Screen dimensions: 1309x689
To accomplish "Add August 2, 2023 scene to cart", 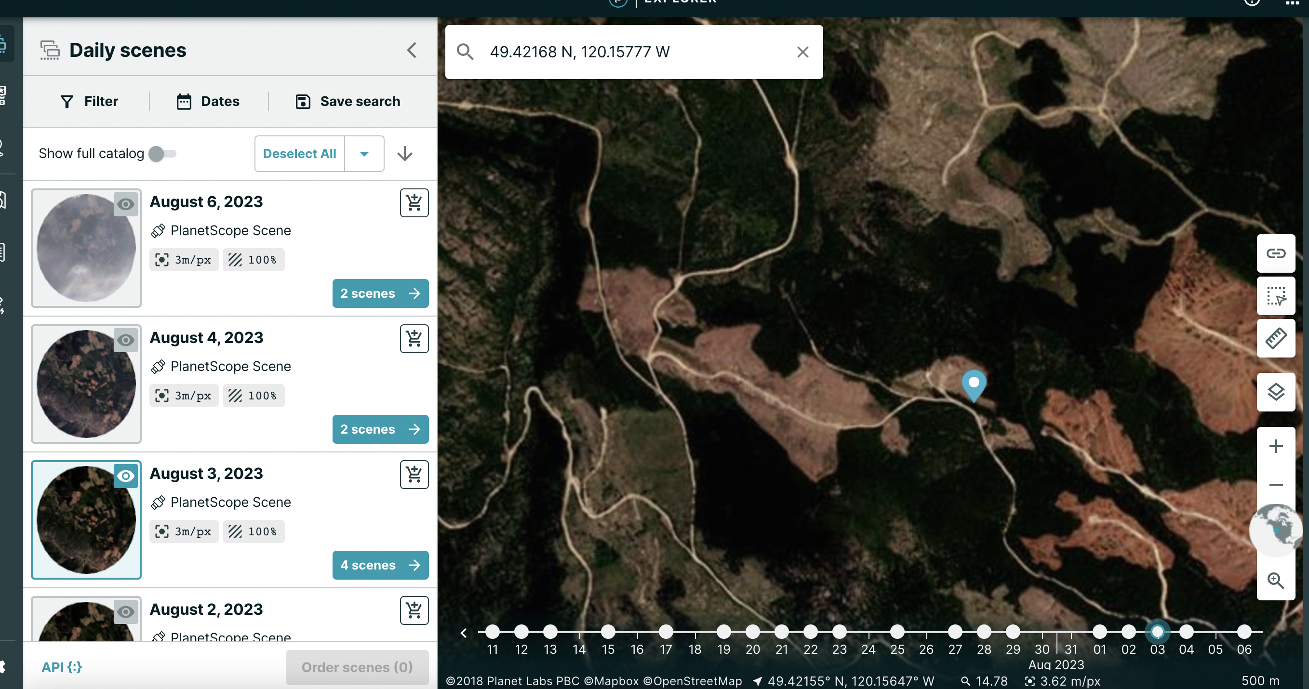I will click(414, 610).
